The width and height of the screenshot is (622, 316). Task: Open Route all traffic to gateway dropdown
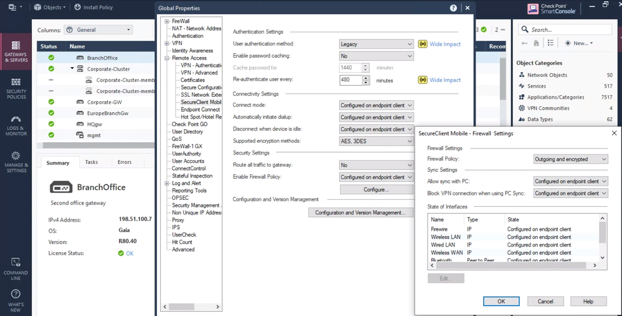(377, 165)
